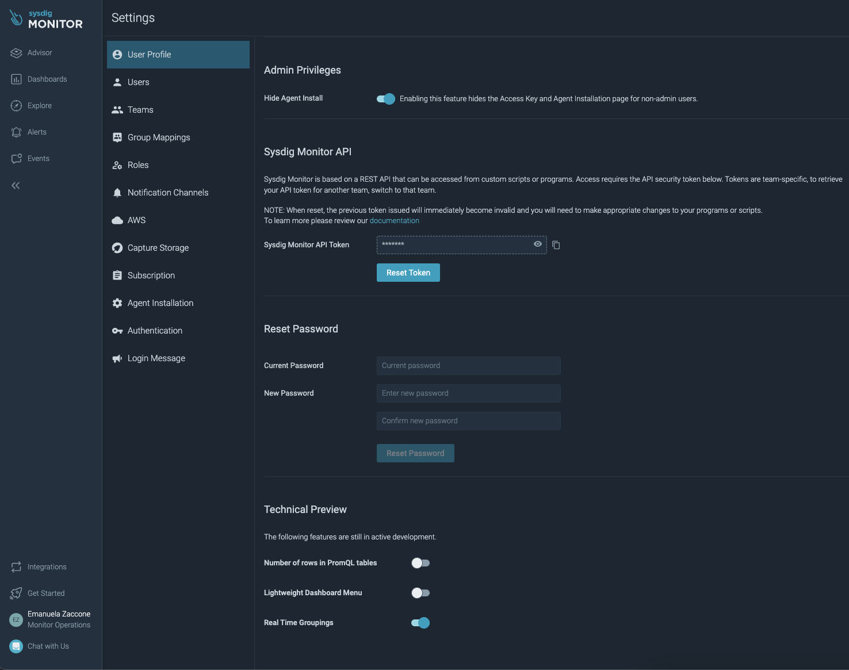Click the Get Started label
The image size is (849, 670).
point(46,594)
